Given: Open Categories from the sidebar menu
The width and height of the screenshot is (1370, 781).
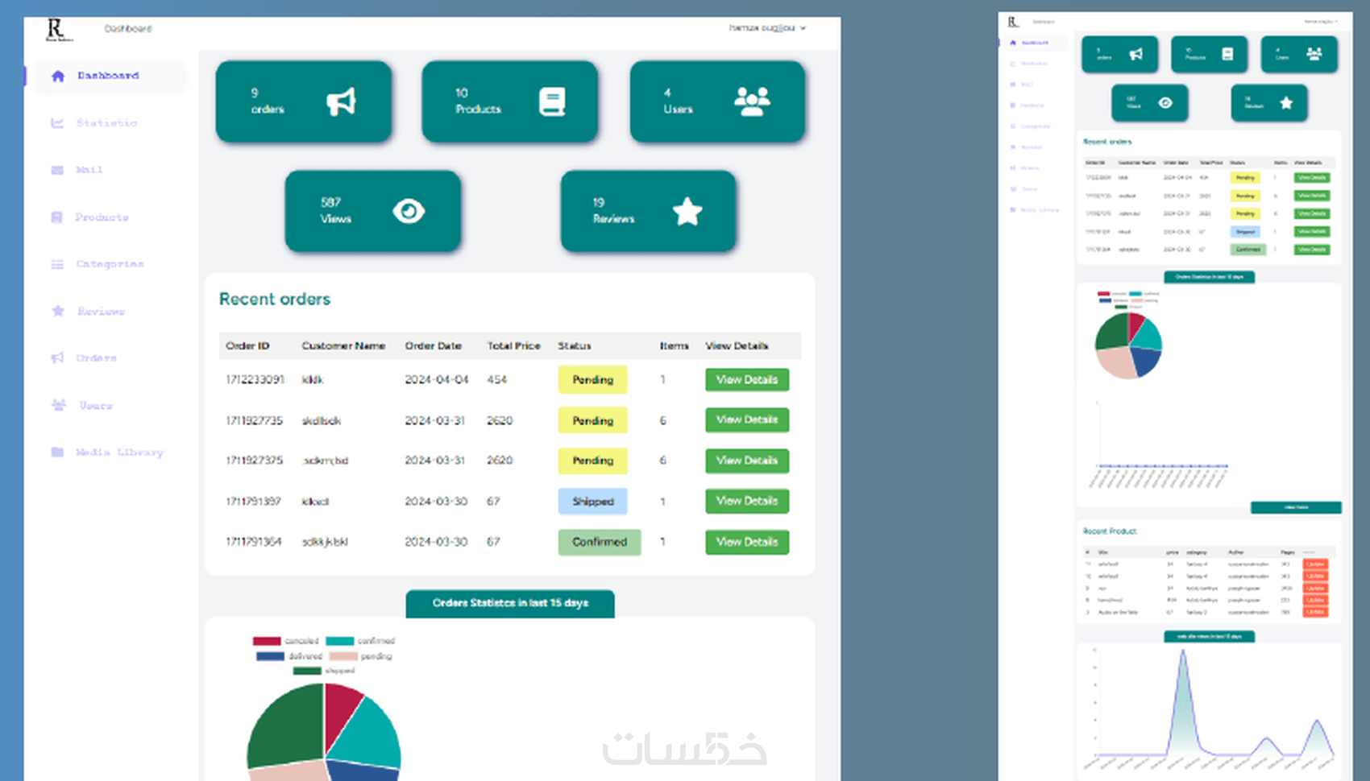Looking at the screenshot, I should point(110,264).
